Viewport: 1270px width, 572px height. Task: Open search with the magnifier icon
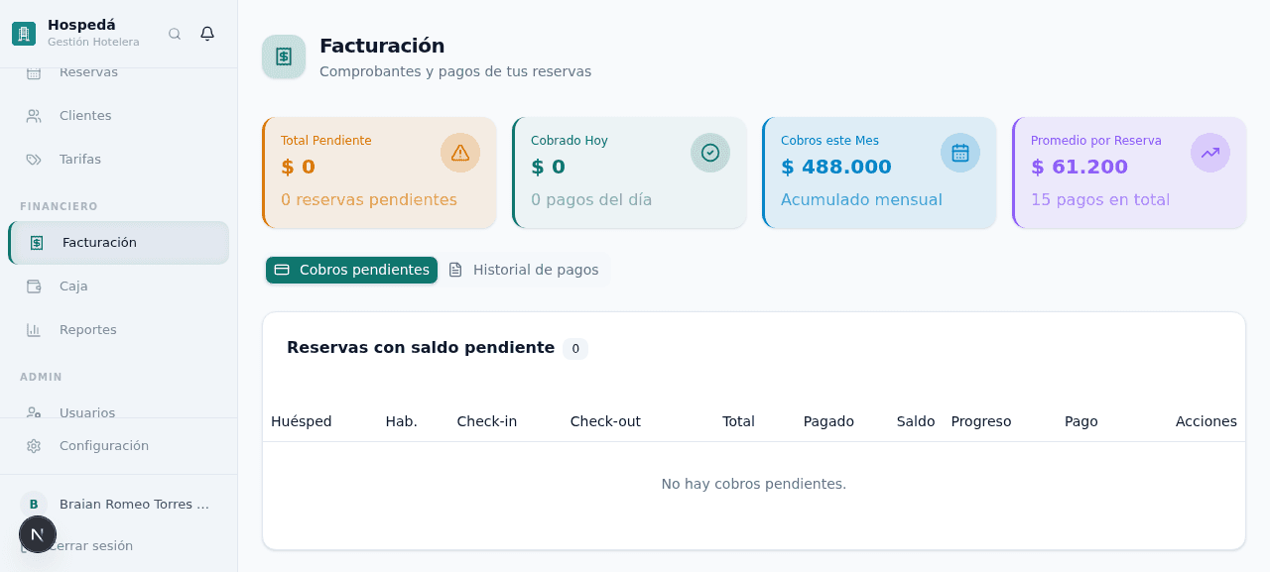pyautogui.click(x=175, y=34)
